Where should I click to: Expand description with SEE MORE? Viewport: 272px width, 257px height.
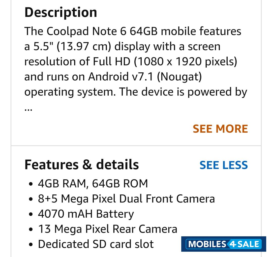click(x=220, y=129)
